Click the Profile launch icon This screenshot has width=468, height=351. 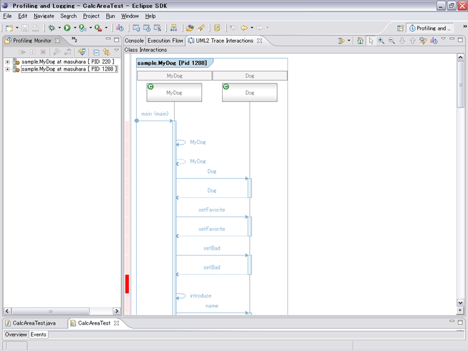coord(82,28)
